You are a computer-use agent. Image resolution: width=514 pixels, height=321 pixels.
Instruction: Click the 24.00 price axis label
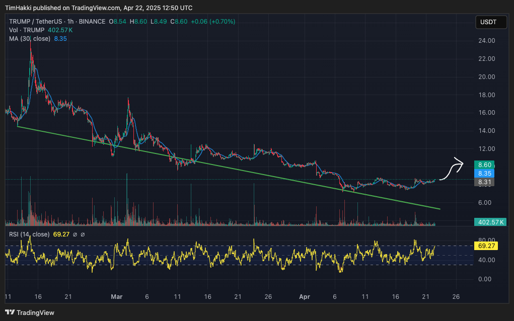tap(487, 41)
